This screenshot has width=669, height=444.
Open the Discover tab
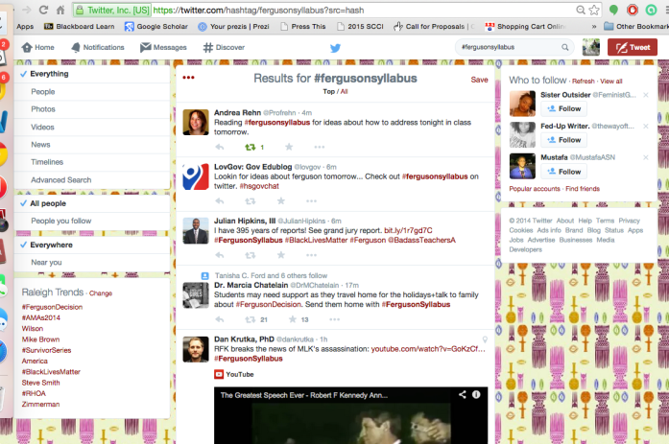pyautogui.click(x=224, y=47)
